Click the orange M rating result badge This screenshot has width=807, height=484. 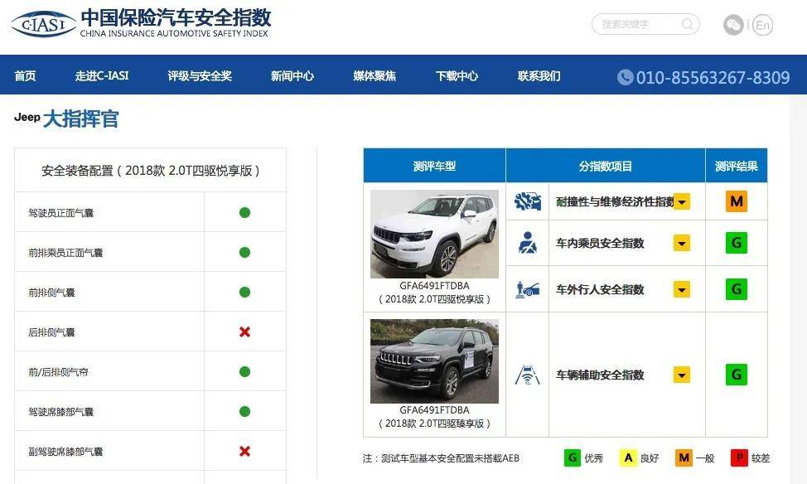point(736,201)
